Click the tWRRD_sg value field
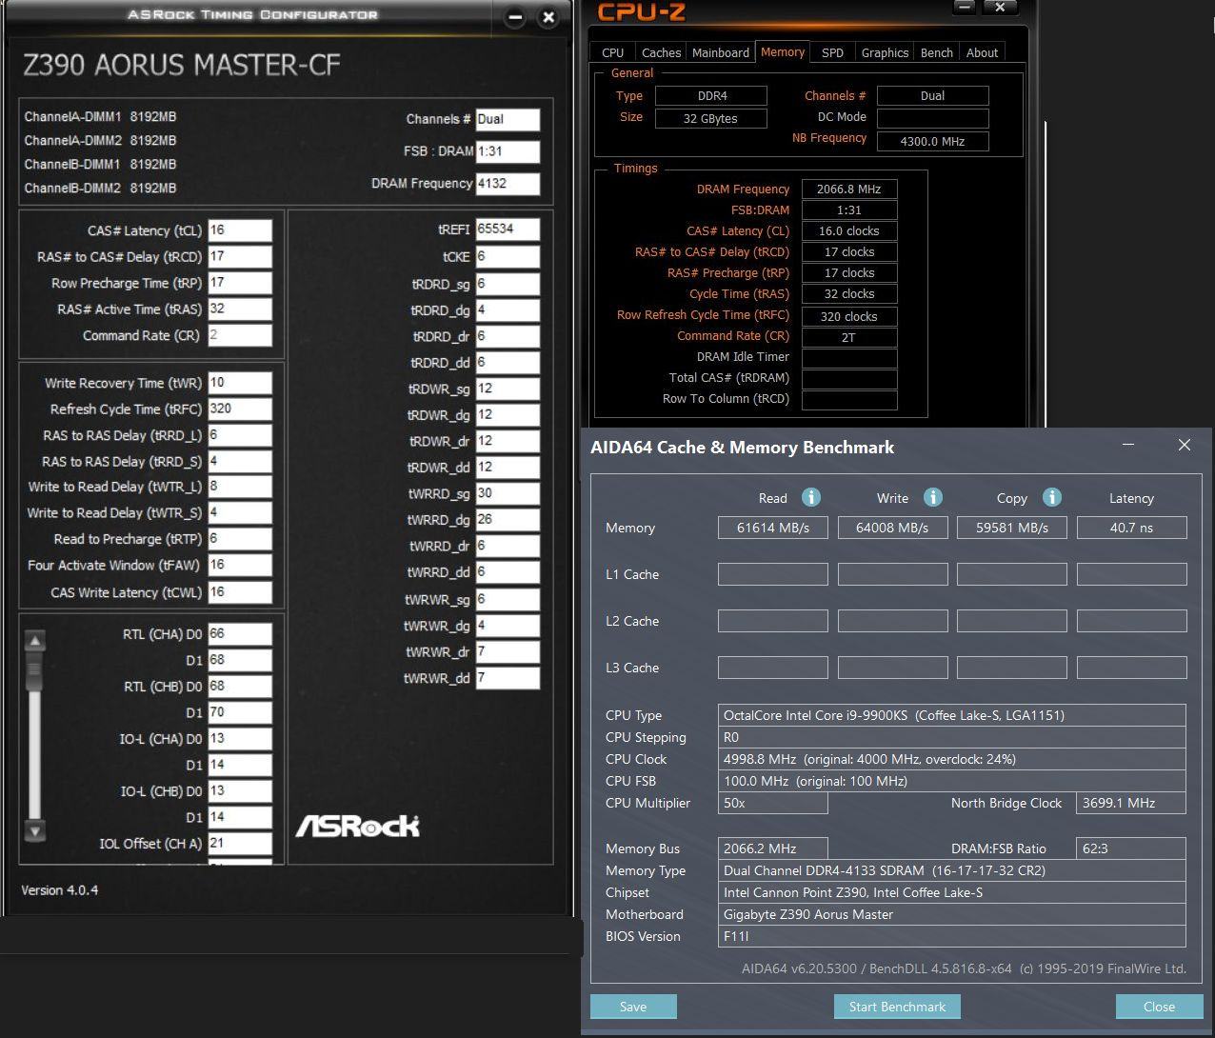Screen dimensions: 1215x1038 pyautogui.click(x=508, y=493)
